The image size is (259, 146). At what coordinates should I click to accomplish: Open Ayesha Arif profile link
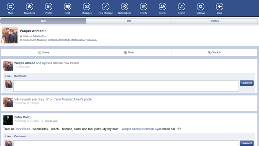point(50,63)
